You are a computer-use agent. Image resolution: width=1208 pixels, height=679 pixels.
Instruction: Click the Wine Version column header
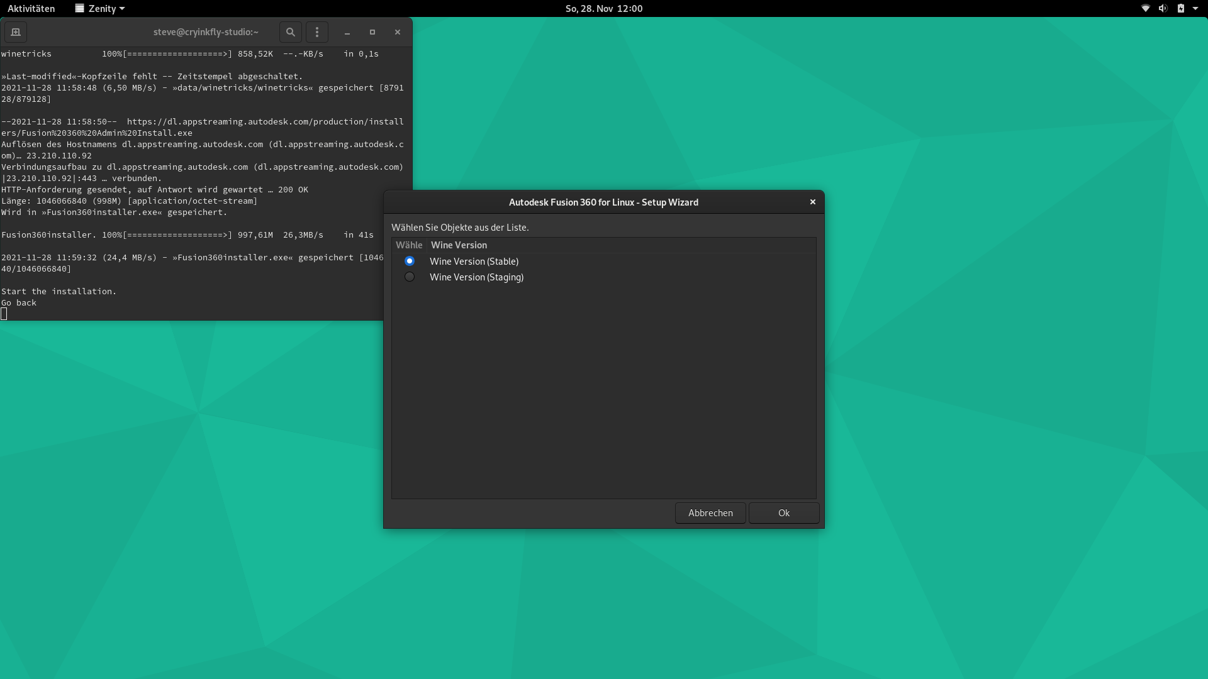coord(459,245)
